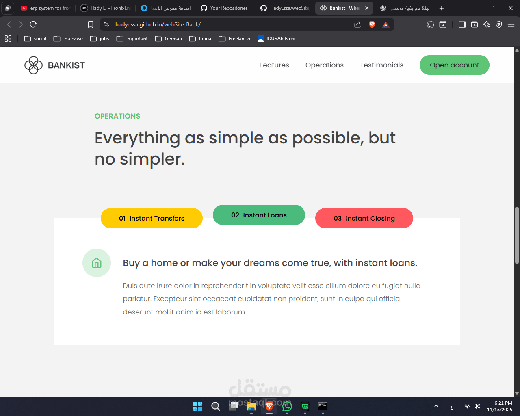Show hidden tray icons chevron
Image resolution: width=520 pixels, height=416 pixels.
click(x=436, y=406)
